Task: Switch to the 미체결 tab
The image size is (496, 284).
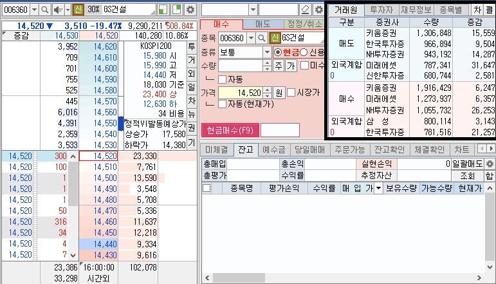Action: pyautogui.click(x=217, y=149)
